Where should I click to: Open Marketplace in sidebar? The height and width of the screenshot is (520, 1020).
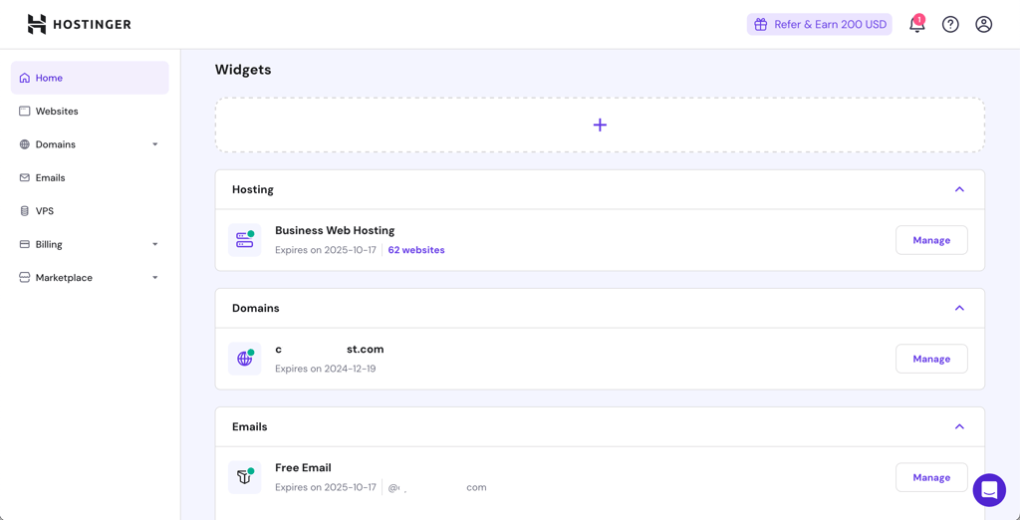tap(90, 277)
